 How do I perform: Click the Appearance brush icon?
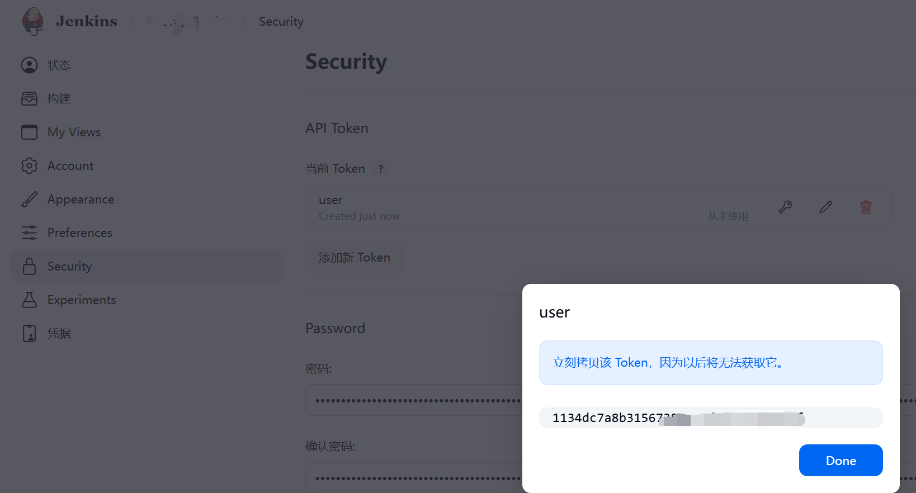tap(30, 200)
